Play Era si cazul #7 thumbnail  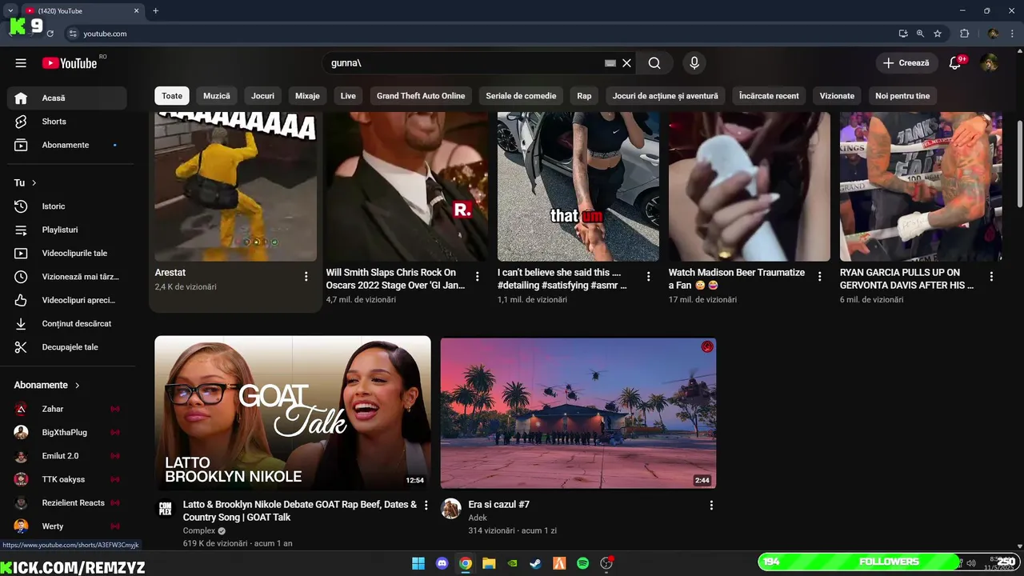[578, 413]
